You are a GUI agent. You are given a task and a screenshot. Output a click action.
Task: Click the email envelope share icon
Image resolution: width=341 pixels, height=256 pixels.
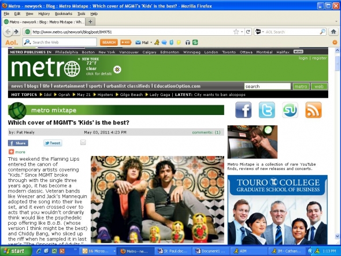[x=83, y=143]
